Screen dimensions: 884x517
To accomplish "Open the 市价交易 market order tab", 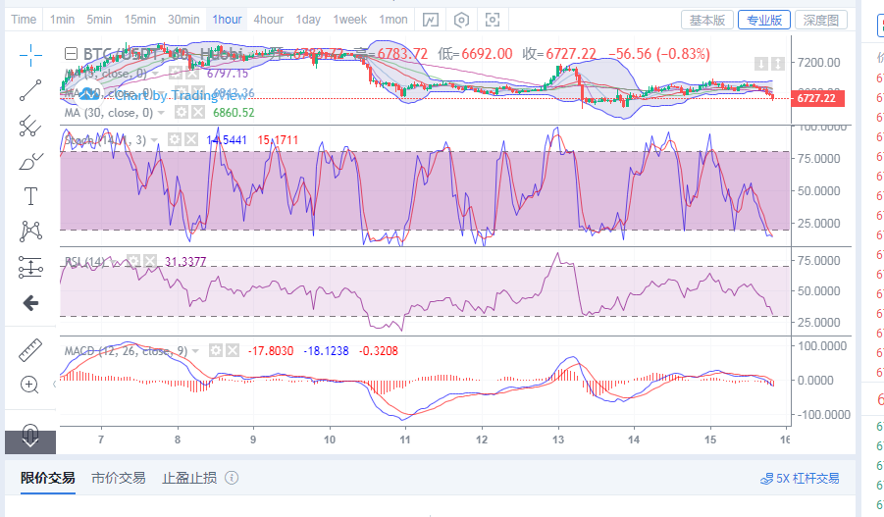I will 119,478.
